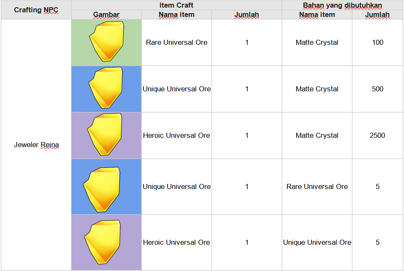The image size is (404, 271).
Task: Click the quantity 100 cell
Action: point(377,43)
